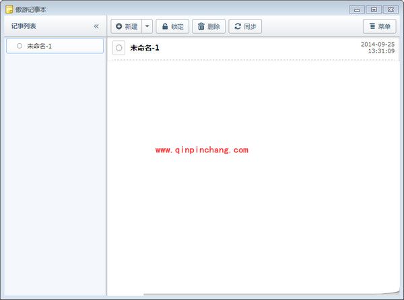Viewport: 404px width, 300px height.
Task: Sync notes with 同步 button
Action: click(245, 26)
